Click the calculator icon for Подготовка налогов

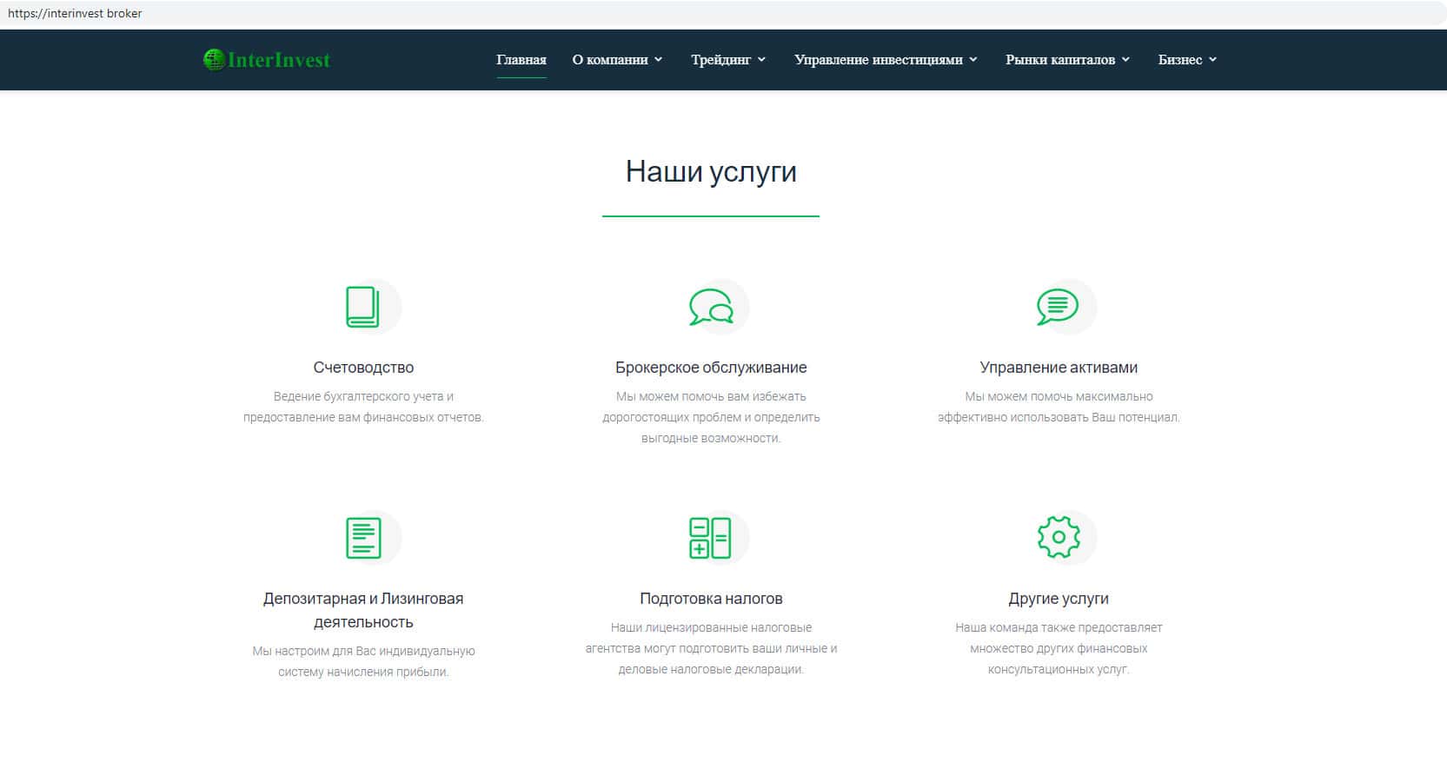point(710,538)
